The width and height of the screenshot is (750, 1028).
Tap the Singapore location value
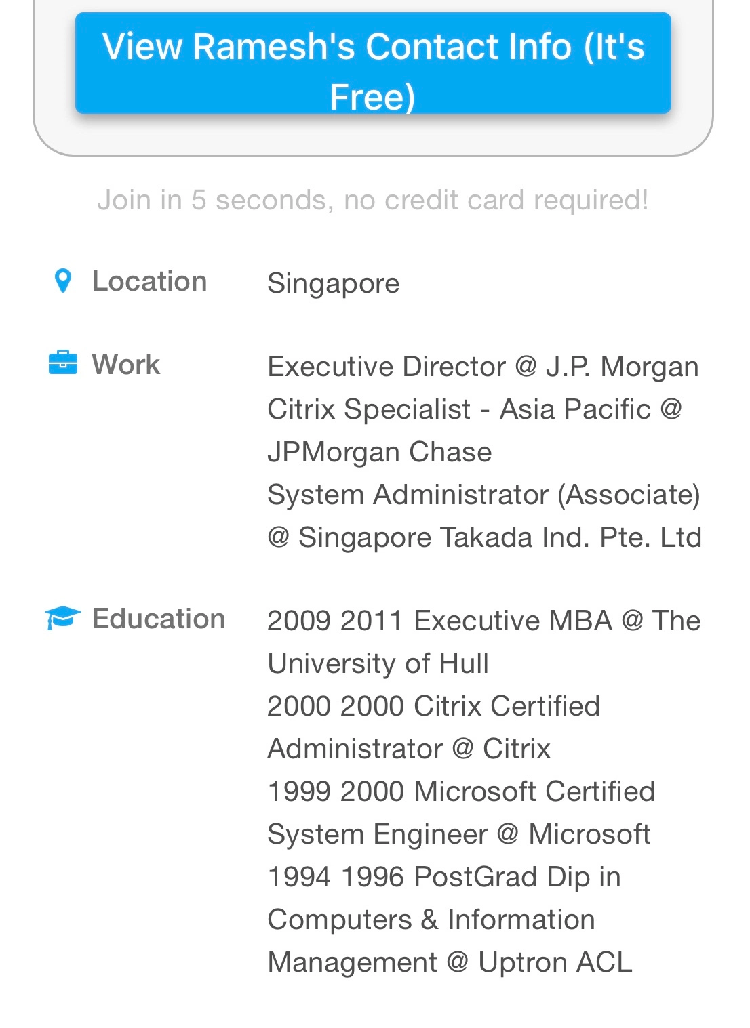(x=333, y=283)
